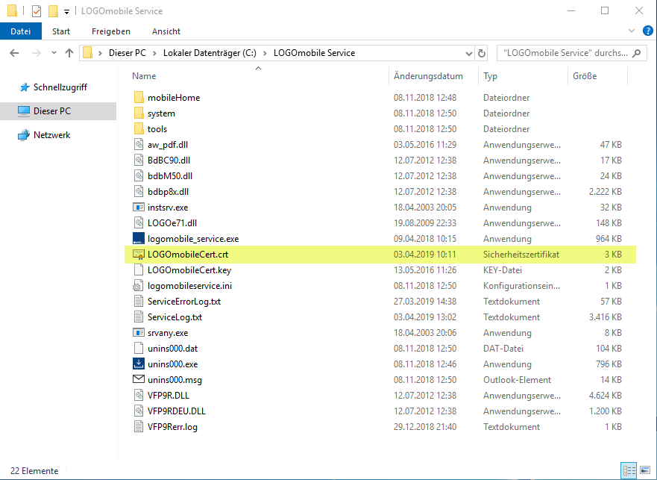657x480 pixels.
Task: Click the VFP9RDEU.DLL file icon
Action: [x=139, y=411]
